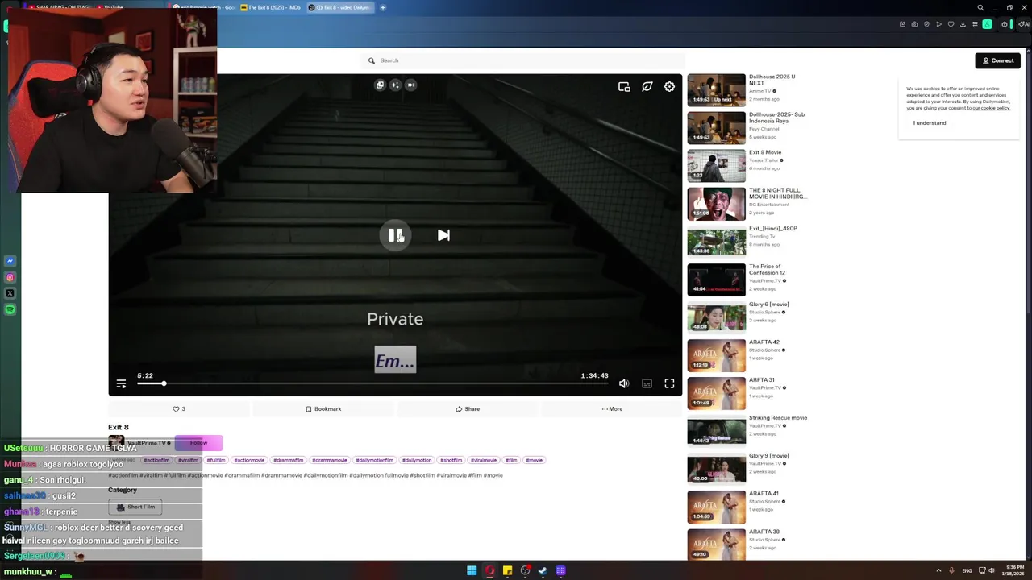Open the Exit 8 Movie trailer thumbnail
Screen dimensions: 1032x580
(716, 165)
